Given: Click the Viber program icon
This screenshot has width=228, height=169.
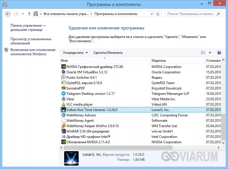Looking at the screenshot, I should coord(63,99).
